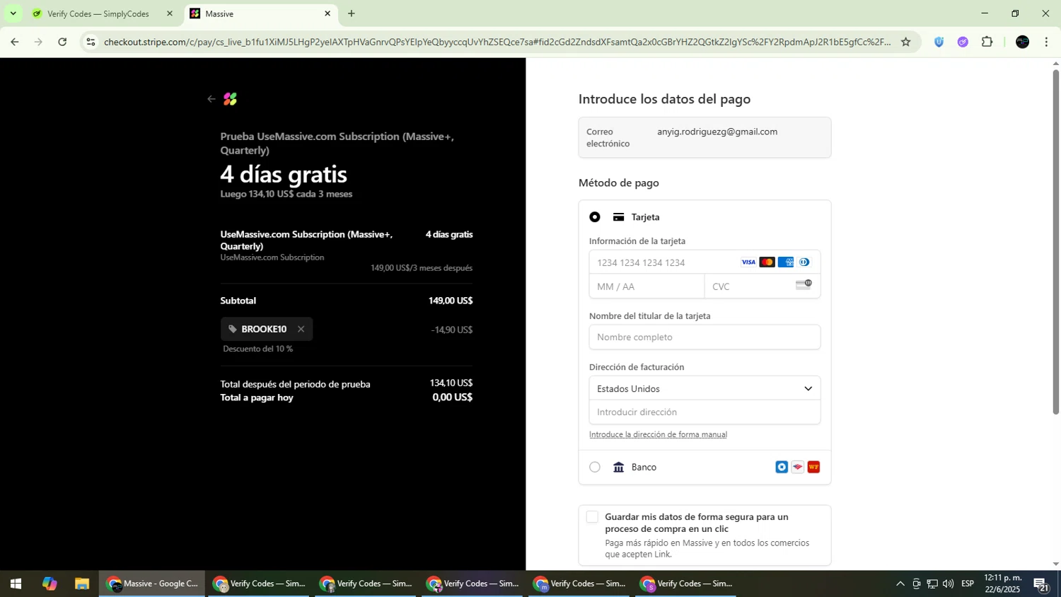The width and height of the screenshot is (1061, 597).
Task: Click the ESP language indicator
Action: [968, 584]
